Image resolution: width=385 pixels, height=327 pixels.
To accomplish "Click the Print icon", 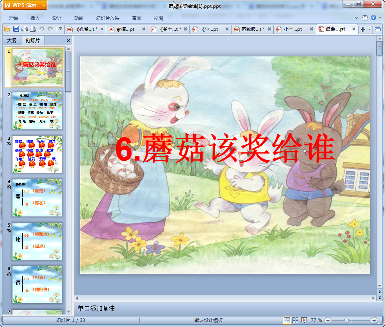I will 25,29.
